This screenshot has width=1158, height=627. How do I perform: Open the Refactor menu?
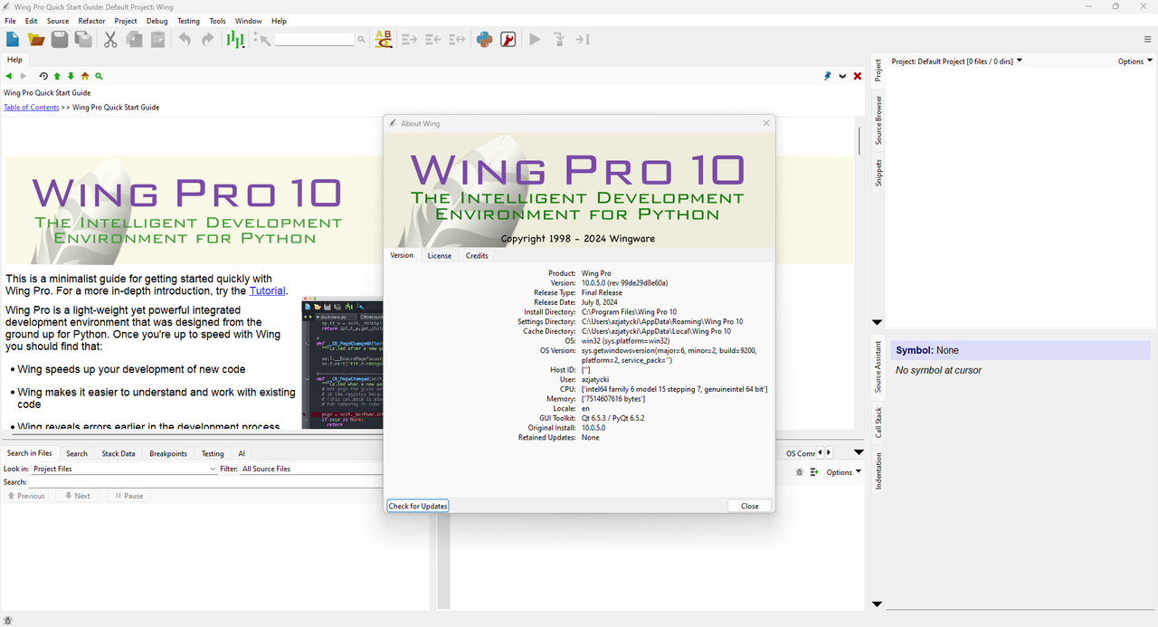click(x=91, y=21)
